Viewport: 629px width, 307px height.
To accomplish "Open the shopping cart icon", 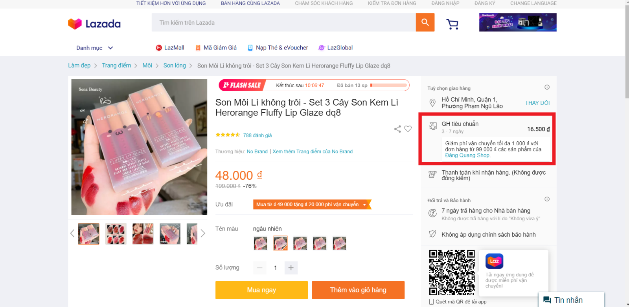I will tap(452, 24).
